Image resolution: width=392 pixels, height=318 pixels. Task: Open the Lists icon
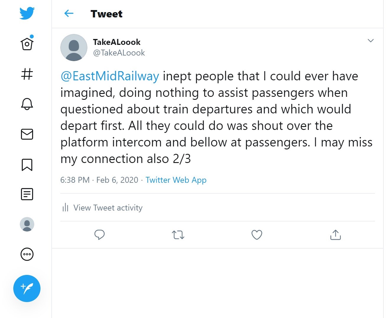(27, 194)
